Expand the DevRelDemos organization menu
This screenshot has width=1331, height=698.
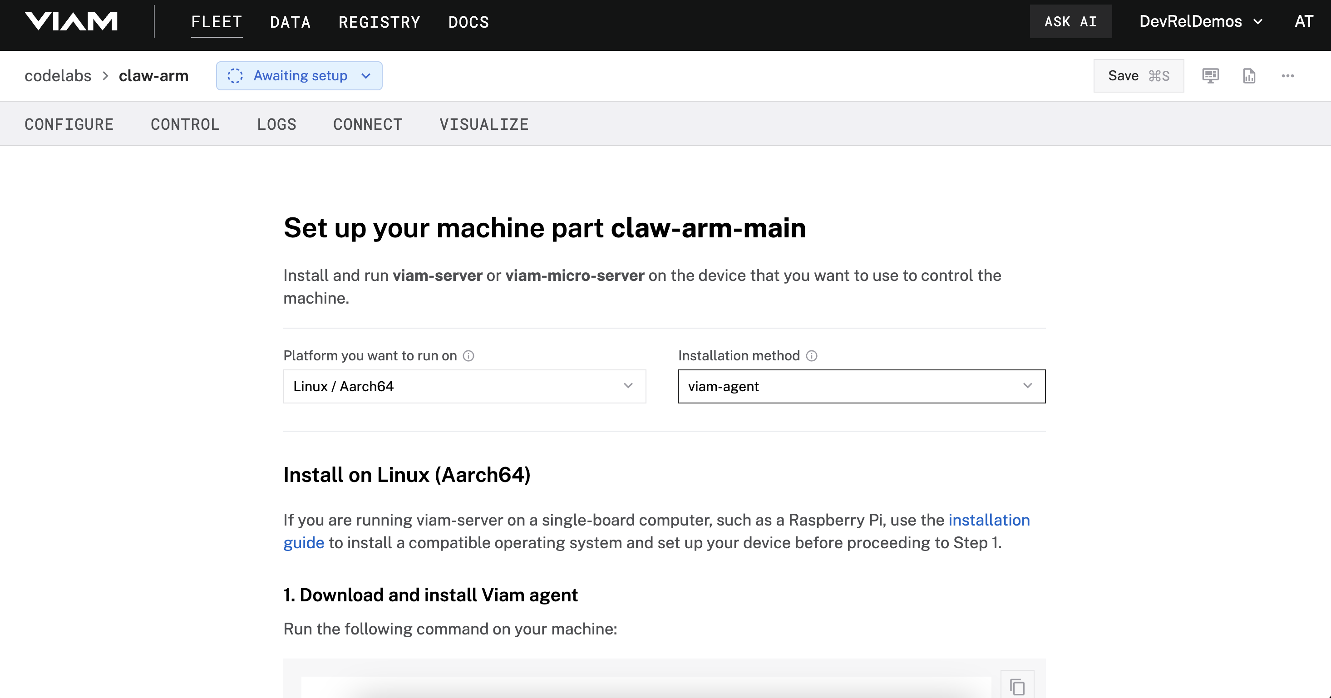[1201, 21]
